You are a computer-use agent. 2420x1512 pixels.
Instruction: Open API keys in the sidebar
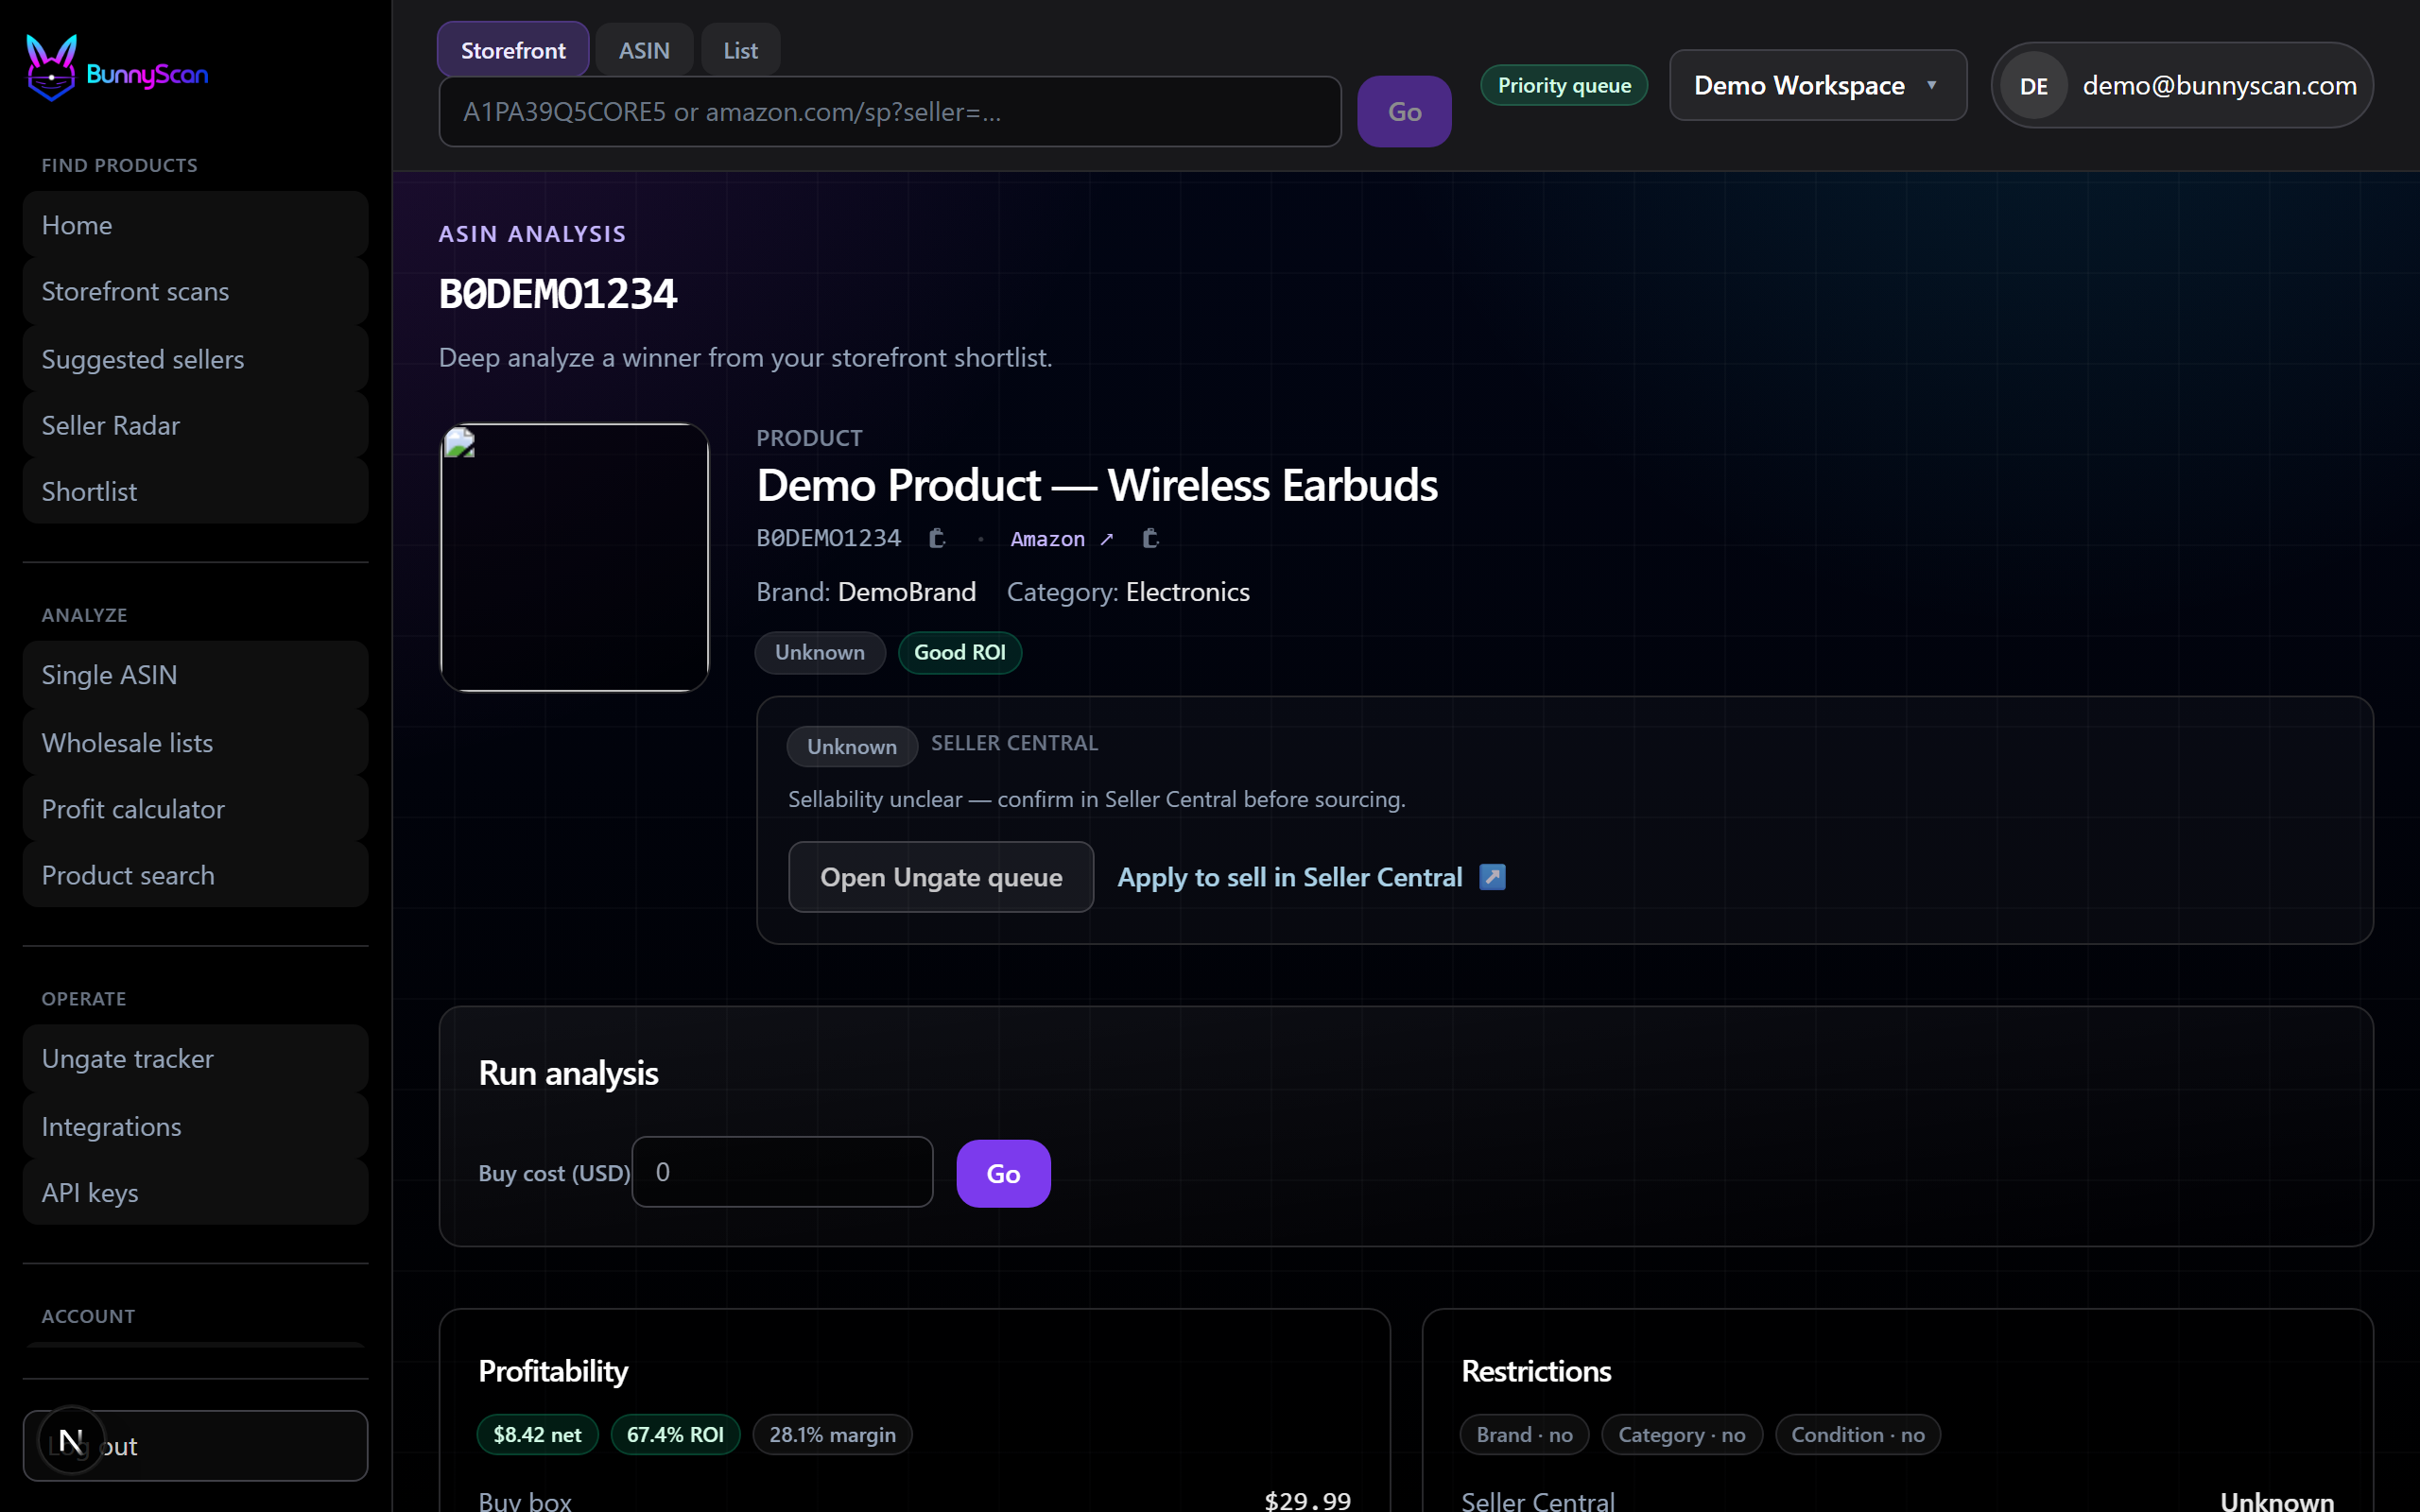tap(195, 1193)
